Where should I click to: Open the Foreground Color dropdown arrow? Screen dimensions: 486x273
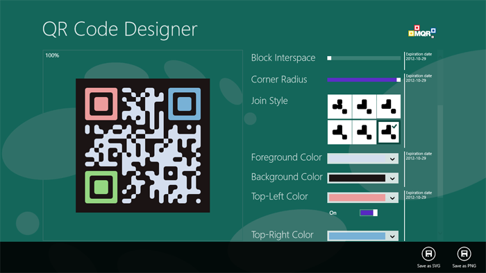coord(392,159)
